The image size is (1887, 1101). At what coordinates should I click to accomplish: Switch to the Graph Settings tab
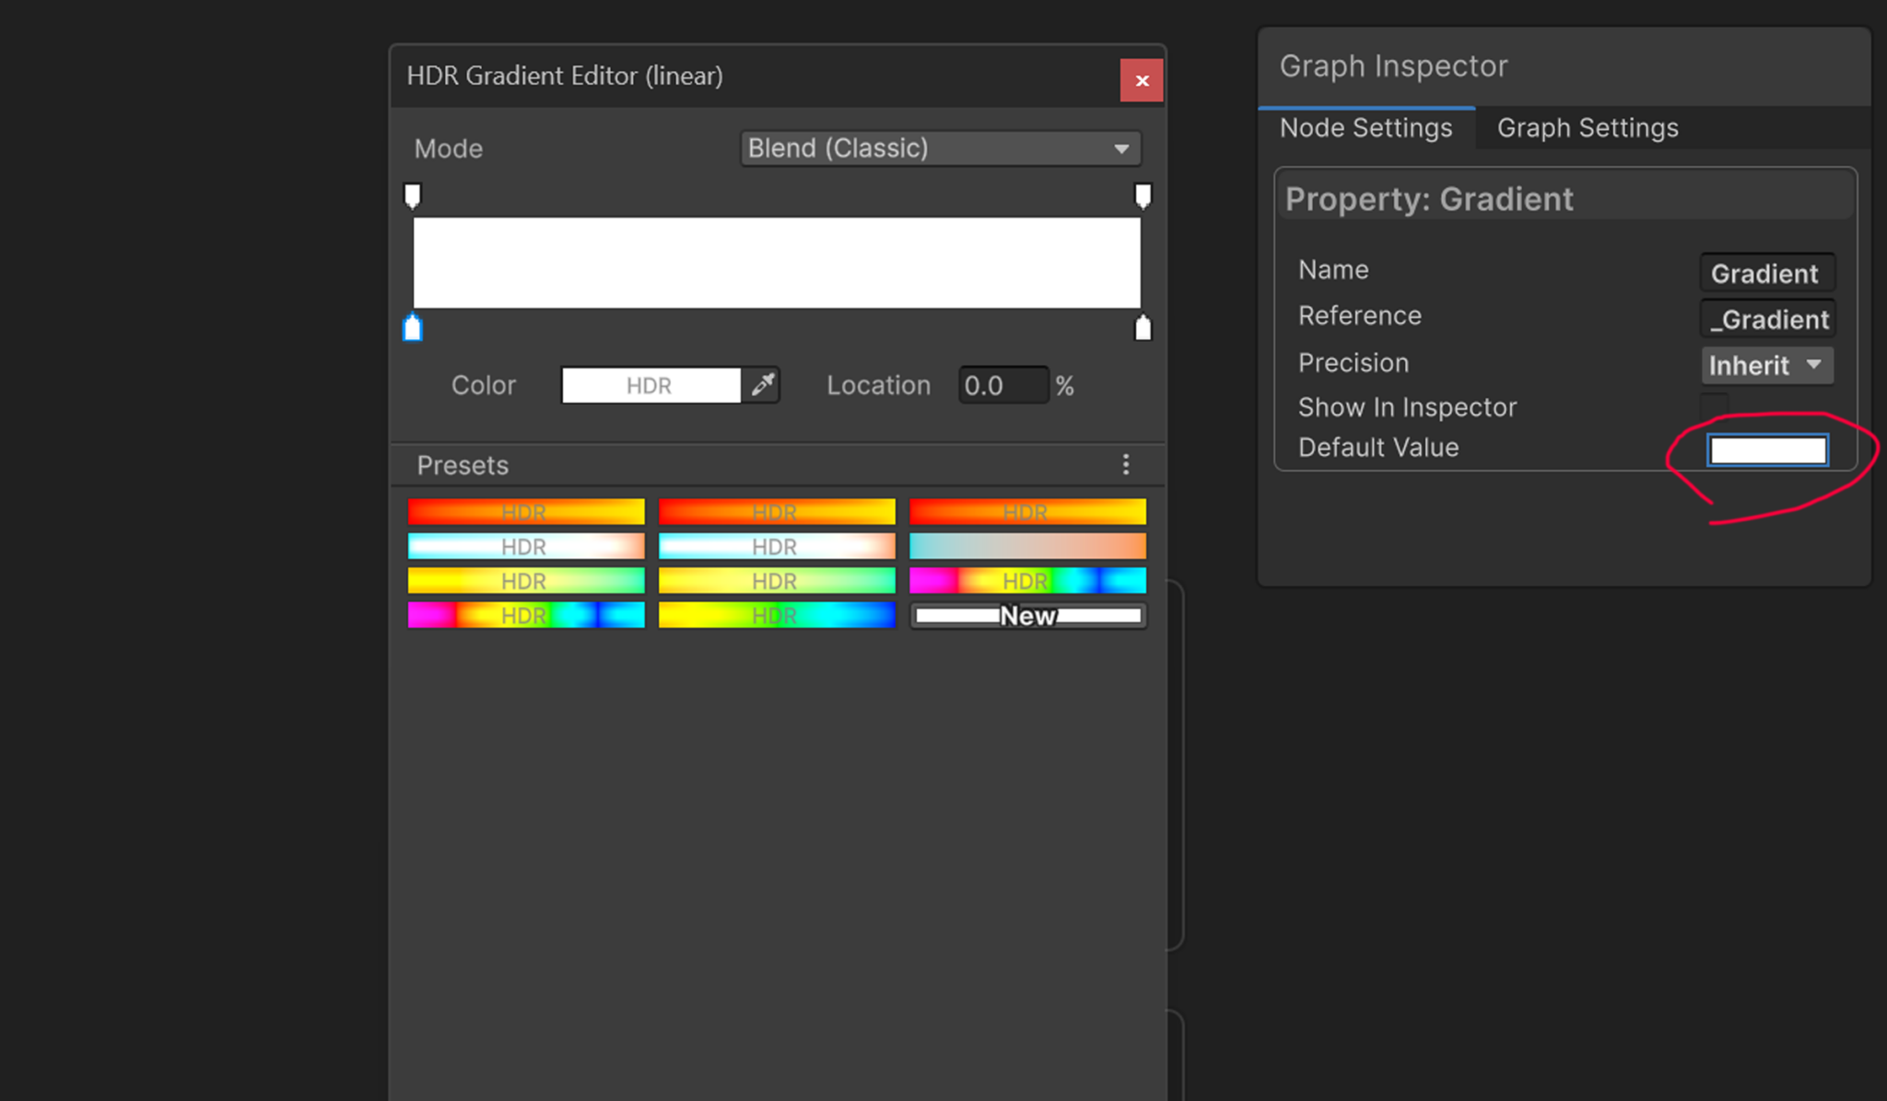click(x=1587, y=128)
